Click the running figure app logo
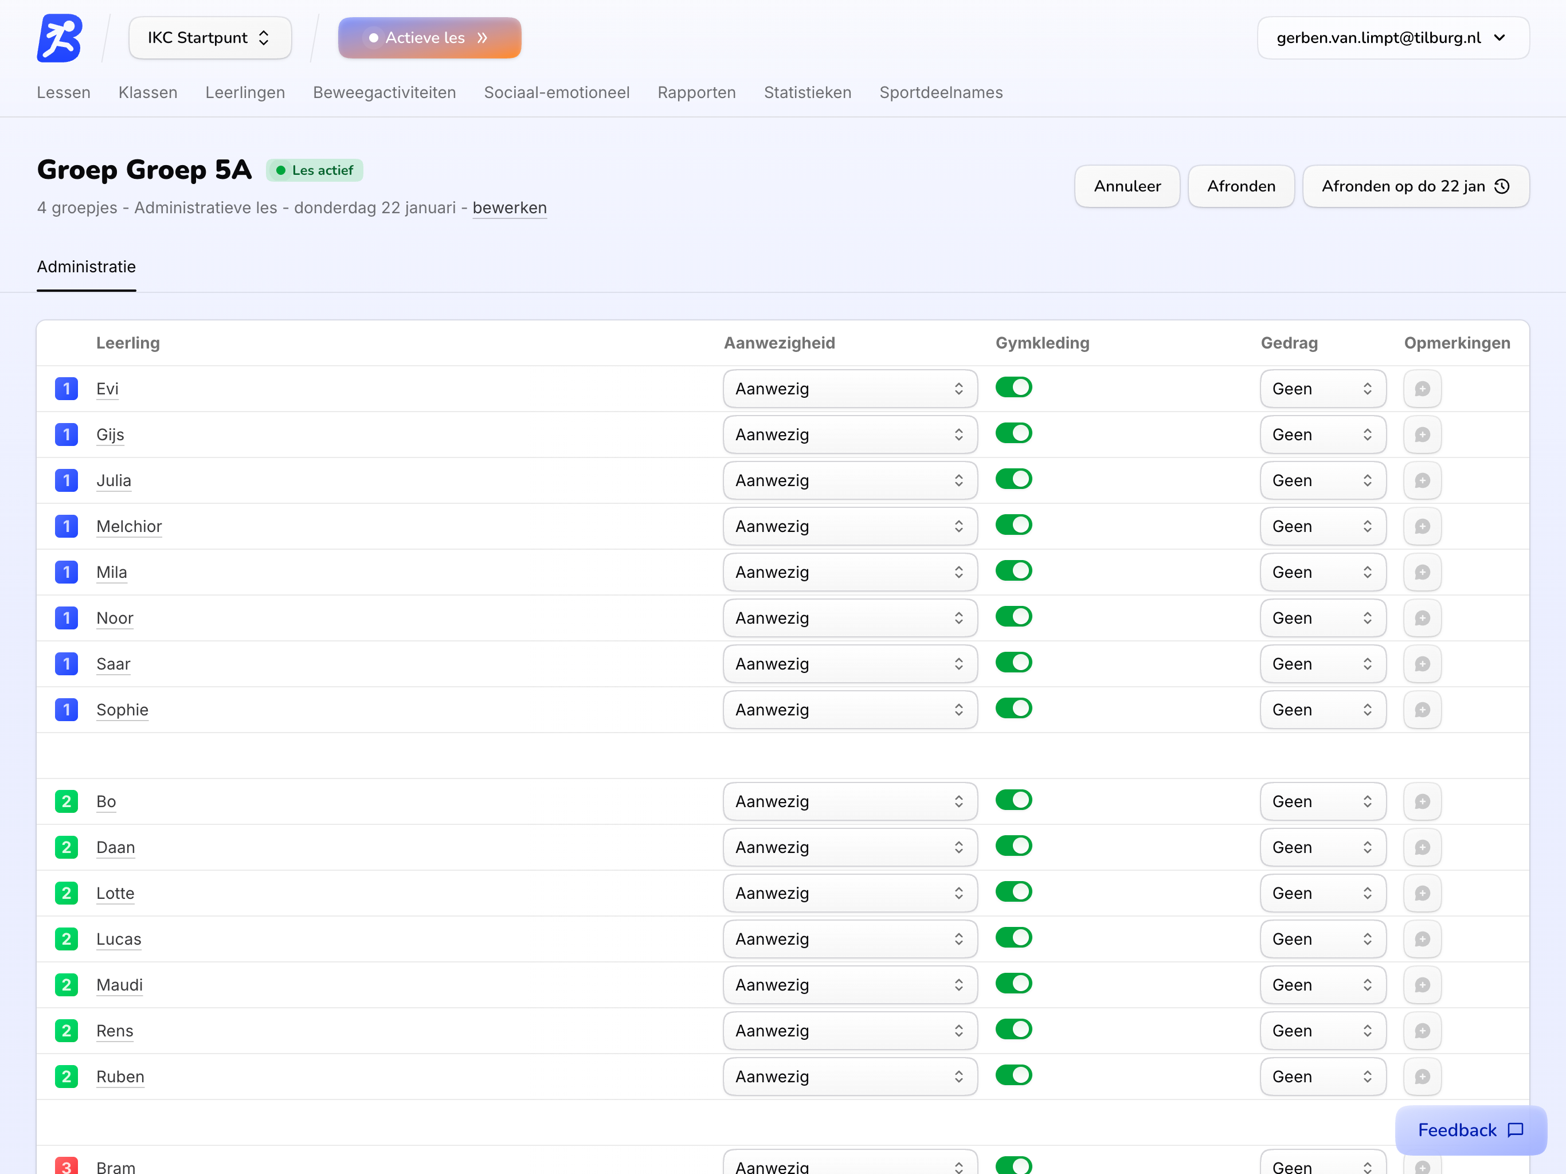The image size is (1566, 1174). [x=60, y=37]
